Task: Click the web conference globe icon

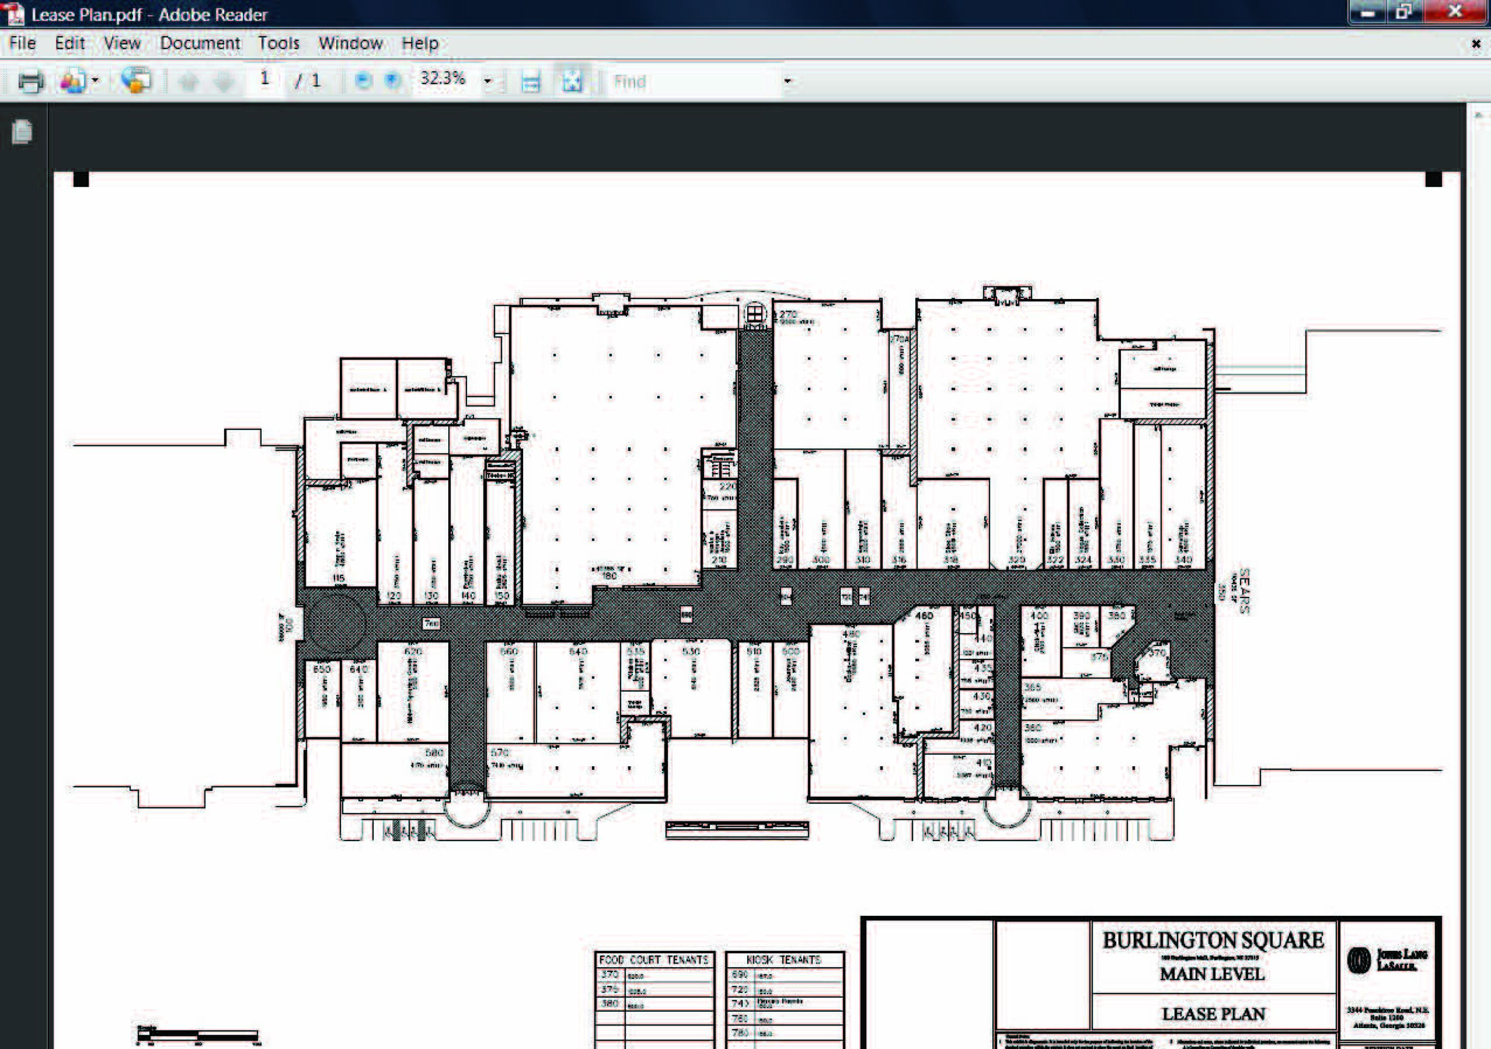Action: click(x=136, y=81)
